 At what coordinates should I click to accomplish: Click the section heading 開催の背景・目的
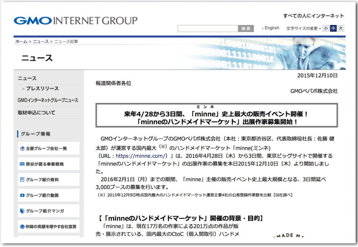tap(181, 218)
